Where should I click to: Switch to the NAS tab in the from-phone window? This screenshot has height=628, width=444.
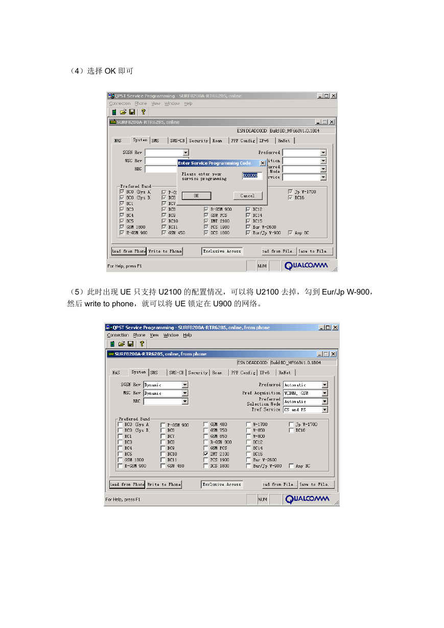(116, 373)
